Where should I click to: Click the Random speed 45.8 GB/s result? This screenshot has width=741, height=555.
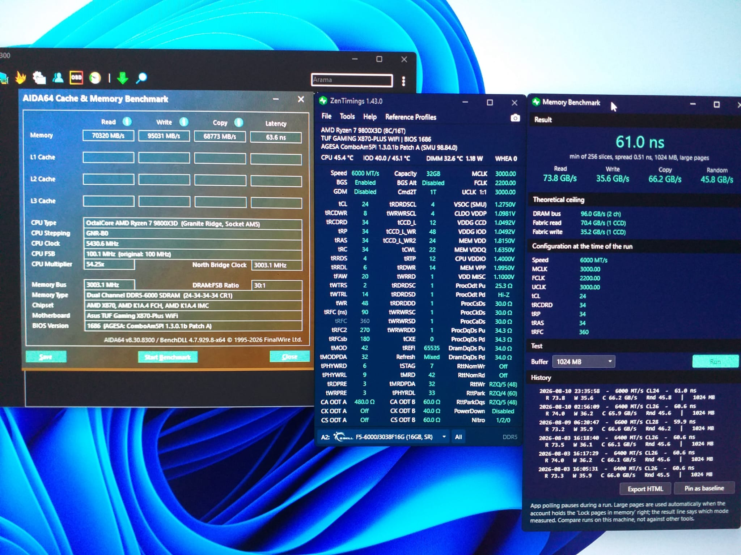point(717,180)
